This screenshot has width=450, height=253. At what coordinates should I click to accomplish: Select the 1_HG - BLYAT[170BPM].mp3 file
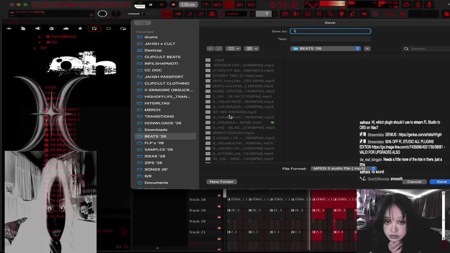(x=242, y=96)
